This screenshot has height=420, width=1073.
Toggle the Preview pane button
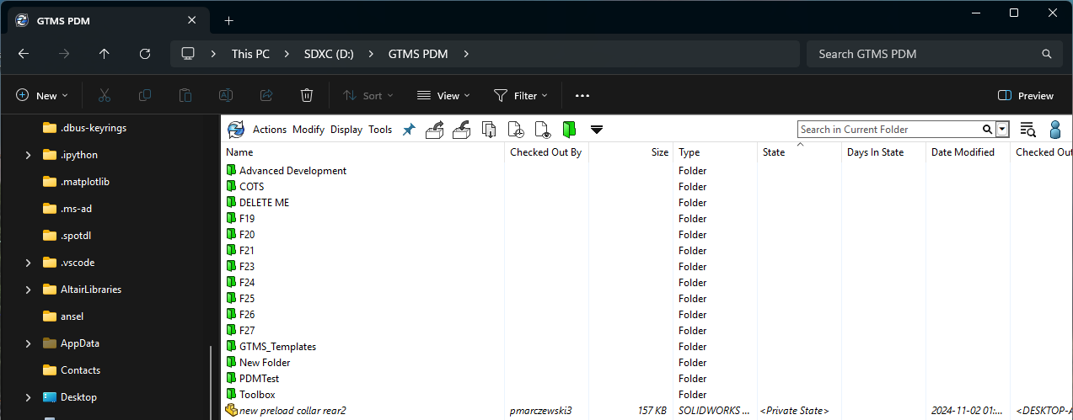(1025, 96)
